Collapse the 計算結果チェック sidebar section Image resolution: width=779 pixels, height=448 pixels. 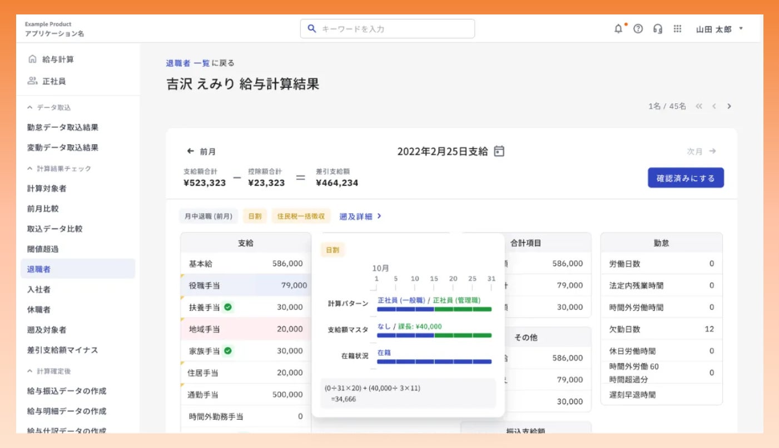click(30, 168)
